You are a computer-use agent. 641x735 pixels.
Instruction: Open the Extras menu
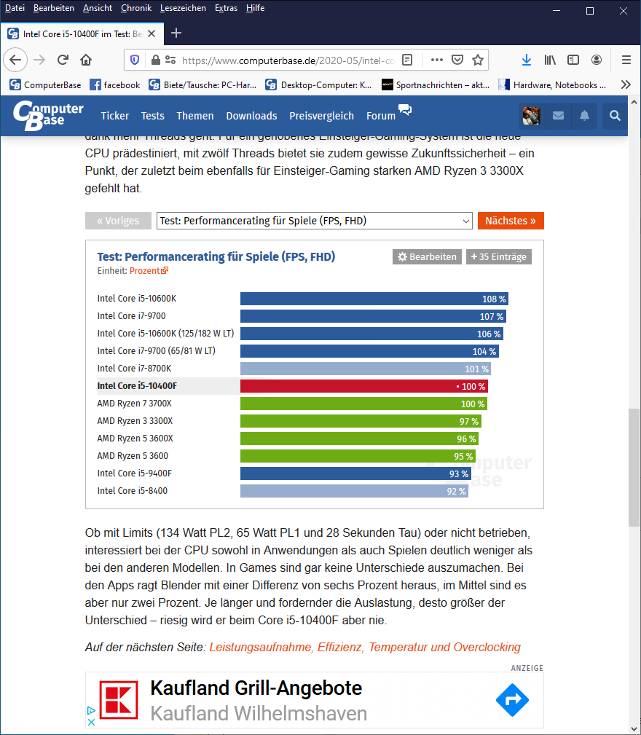[226, 8]
